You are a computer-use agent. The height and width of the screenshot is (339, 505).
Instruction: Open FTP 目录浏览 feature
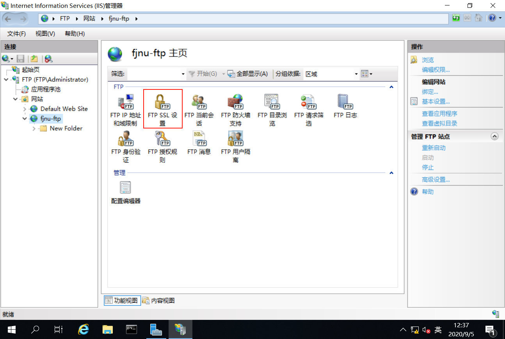272,108
